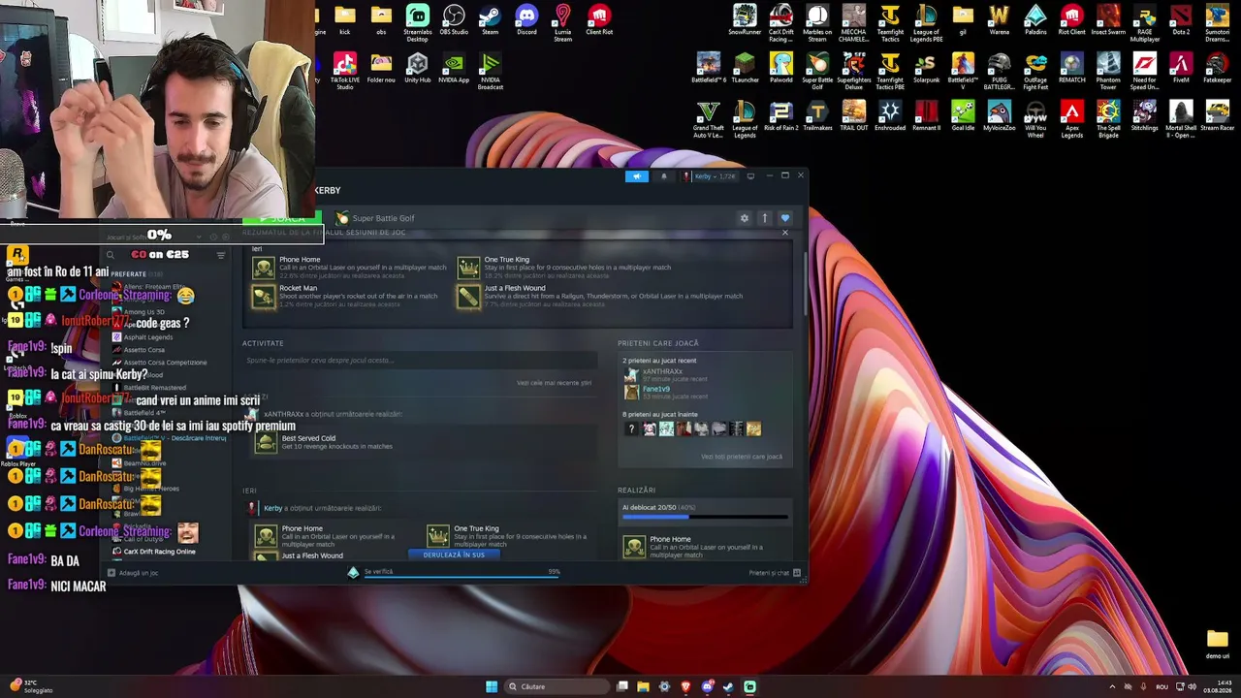Click the Best Served Cold achievement icon
The image size is (1241, 698).
click(x=266, y=442)
